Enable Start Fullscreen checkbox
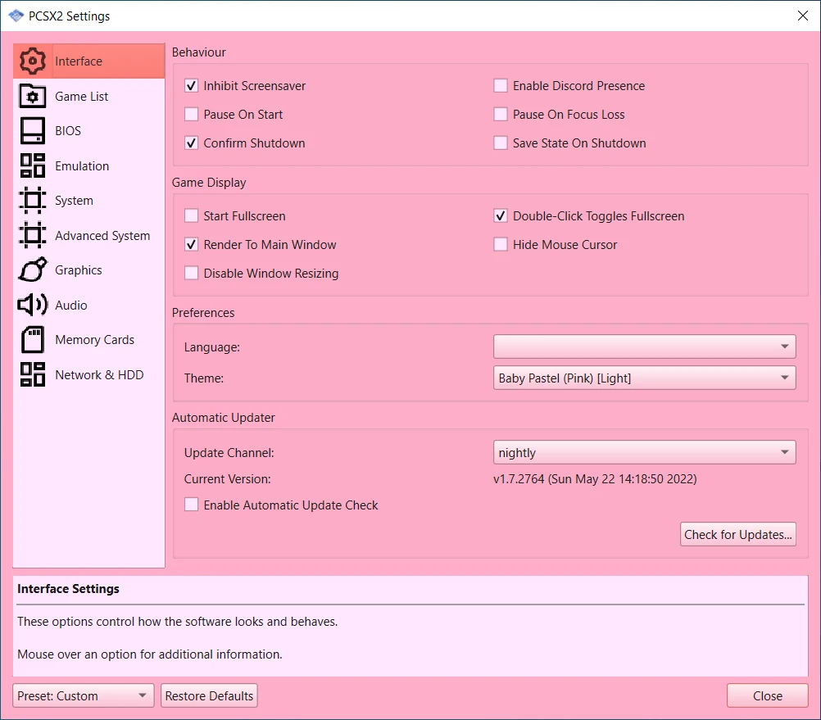 (x=192, y=216)
